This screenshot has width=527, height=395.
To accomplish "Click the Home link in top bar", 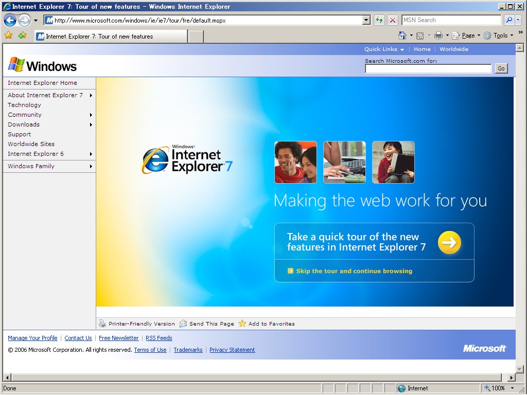I will (422, 49).
